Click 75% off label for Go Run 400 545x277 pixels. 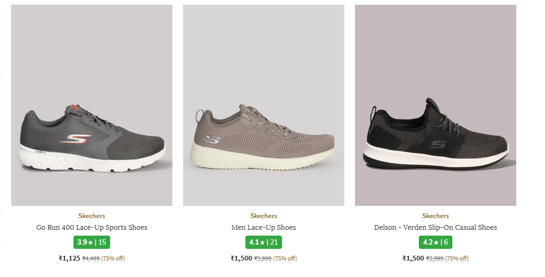pos(113,259)
